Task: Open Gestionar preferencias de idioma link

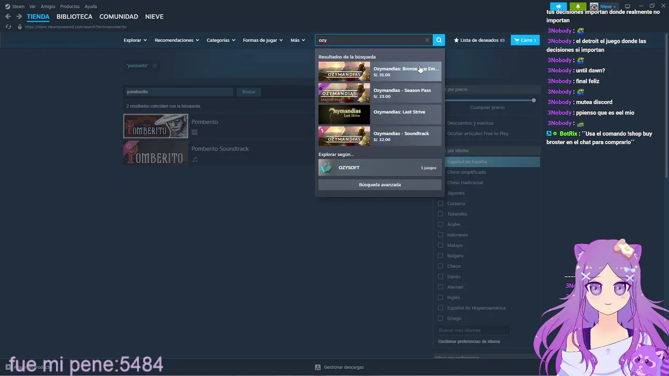Action: [x=469, y=342]
